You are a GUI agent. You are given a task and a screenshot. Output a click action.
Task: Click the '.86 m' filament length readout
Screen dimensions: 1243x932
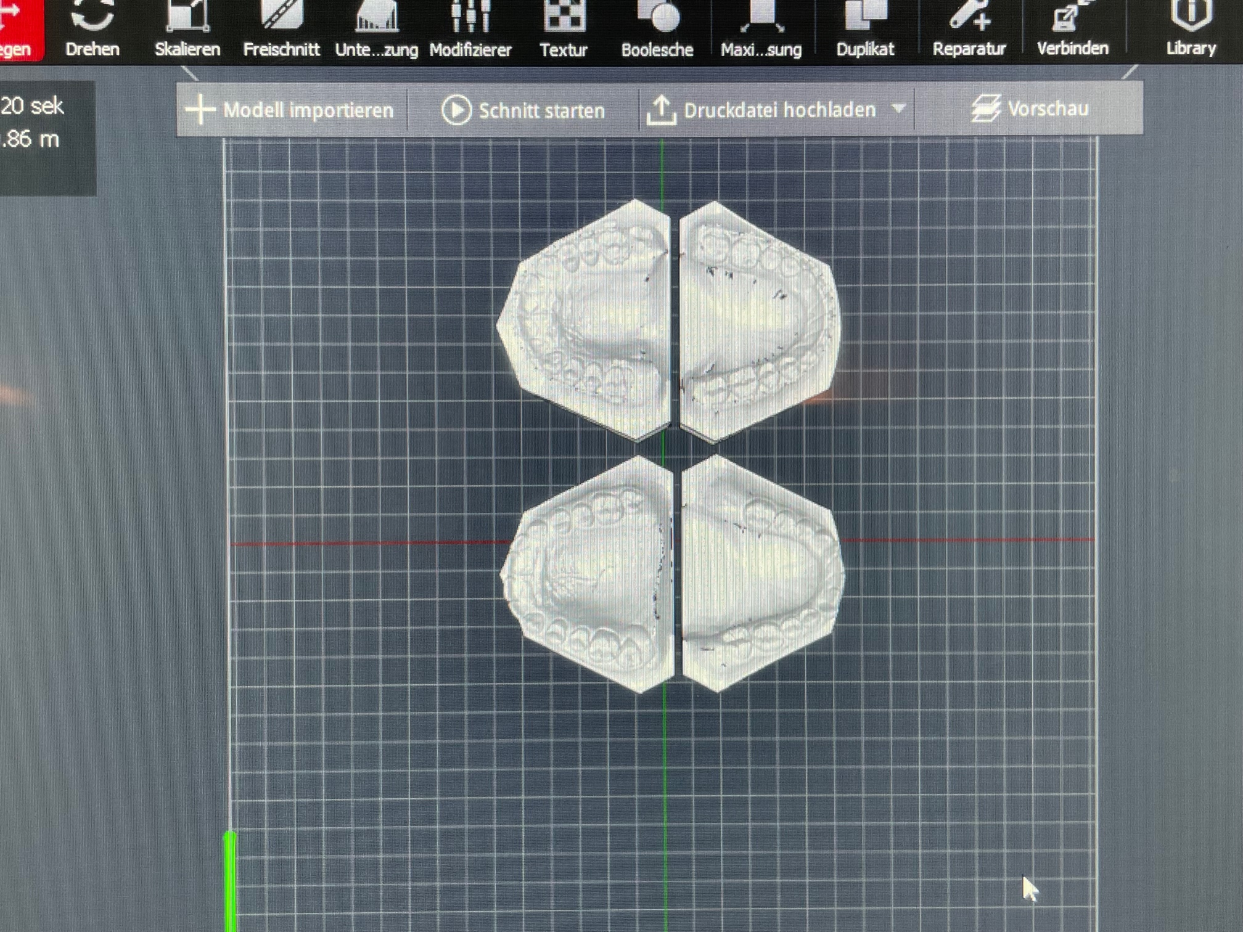30,139
